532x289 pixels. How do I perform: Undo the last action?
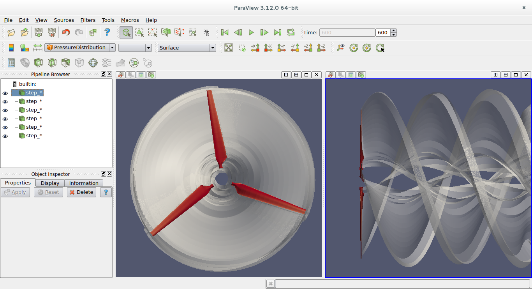[65, 32]
